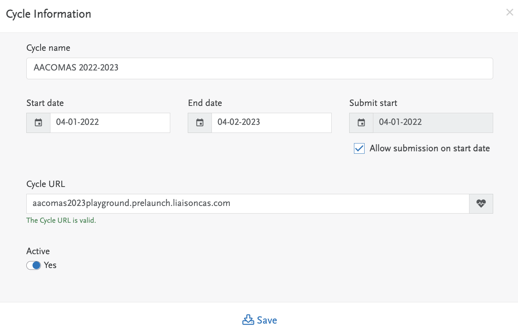Edit the Cycle URL field
518x333 pixels.
248,204
